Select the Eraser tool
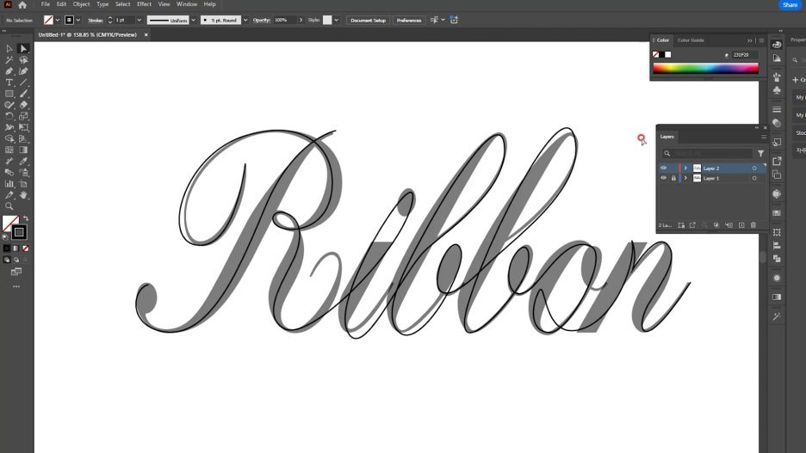 pos(23,105)
